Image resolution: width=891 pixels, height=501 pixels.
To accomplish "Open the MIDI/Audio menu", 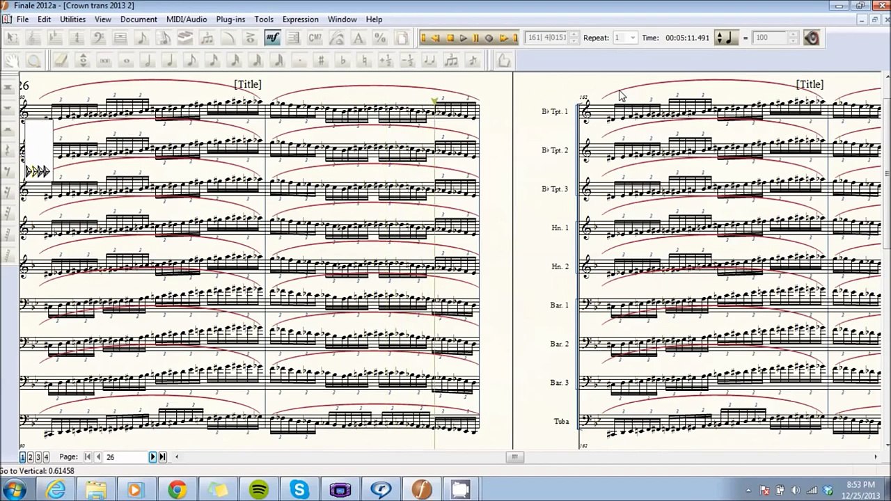I will (x=187, y=19).
